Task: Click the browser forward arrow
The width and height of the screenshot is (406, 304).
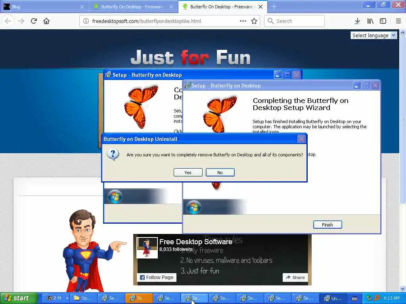Action: (x=21, y=21)
